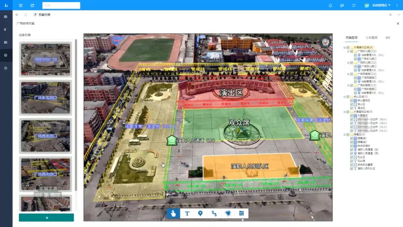The height and width of the screenshot is (227, 403).
Task: Uncheck the 外围禁行区域 layer checkbox
Action: coord(348,47)
